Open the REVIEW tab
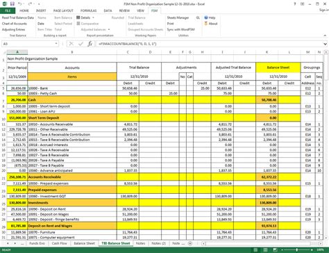This screenshot has width=329, height=253. point(124,10)
